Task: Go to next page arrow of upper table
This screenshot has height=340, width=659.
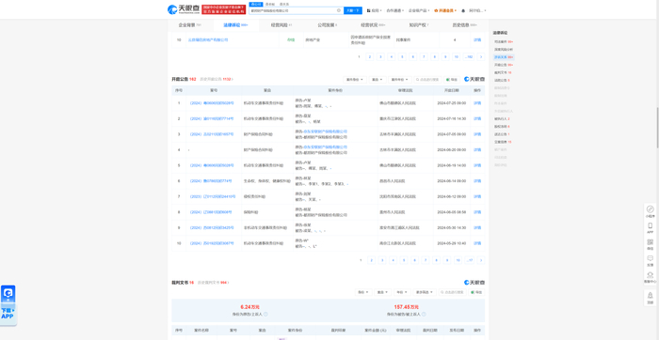Action: coord(481,56)
